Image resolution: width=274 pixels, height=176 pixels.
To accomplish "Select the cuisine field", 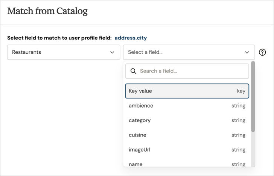I will tap(187, 135).
